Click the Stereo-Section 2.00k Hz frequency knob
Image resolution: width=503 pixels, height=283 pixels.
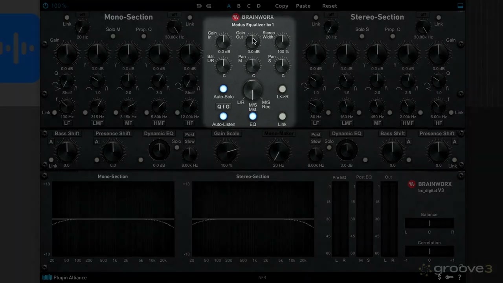tap(408, 106)
